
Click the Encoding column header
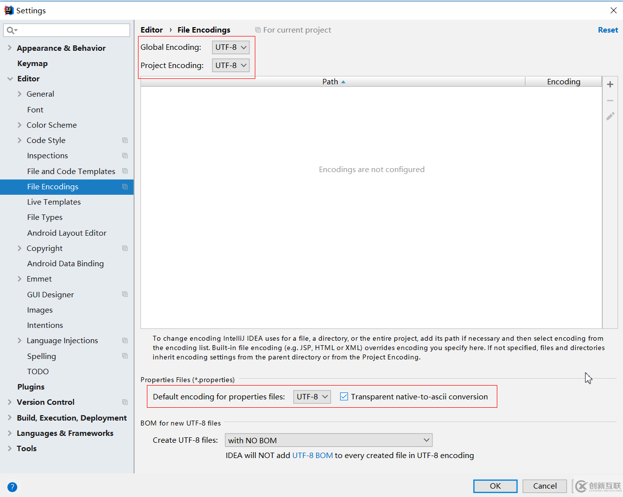pyautogui.click(x=564, y=82)
